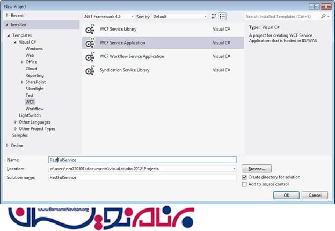
Task: Confirm with the OK button
Action: (x=286, y=195)
